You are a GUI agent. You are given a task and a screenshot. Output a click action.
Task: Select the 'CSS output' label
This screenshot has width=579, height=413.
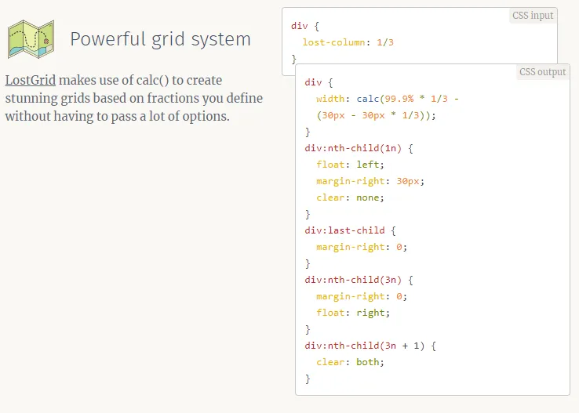click(x=542, y=72)
